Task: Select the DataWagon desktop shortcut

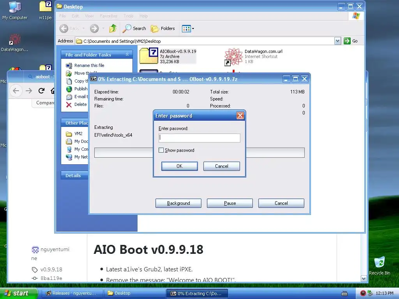Action: pyautogui.click(x=14, y=43)
